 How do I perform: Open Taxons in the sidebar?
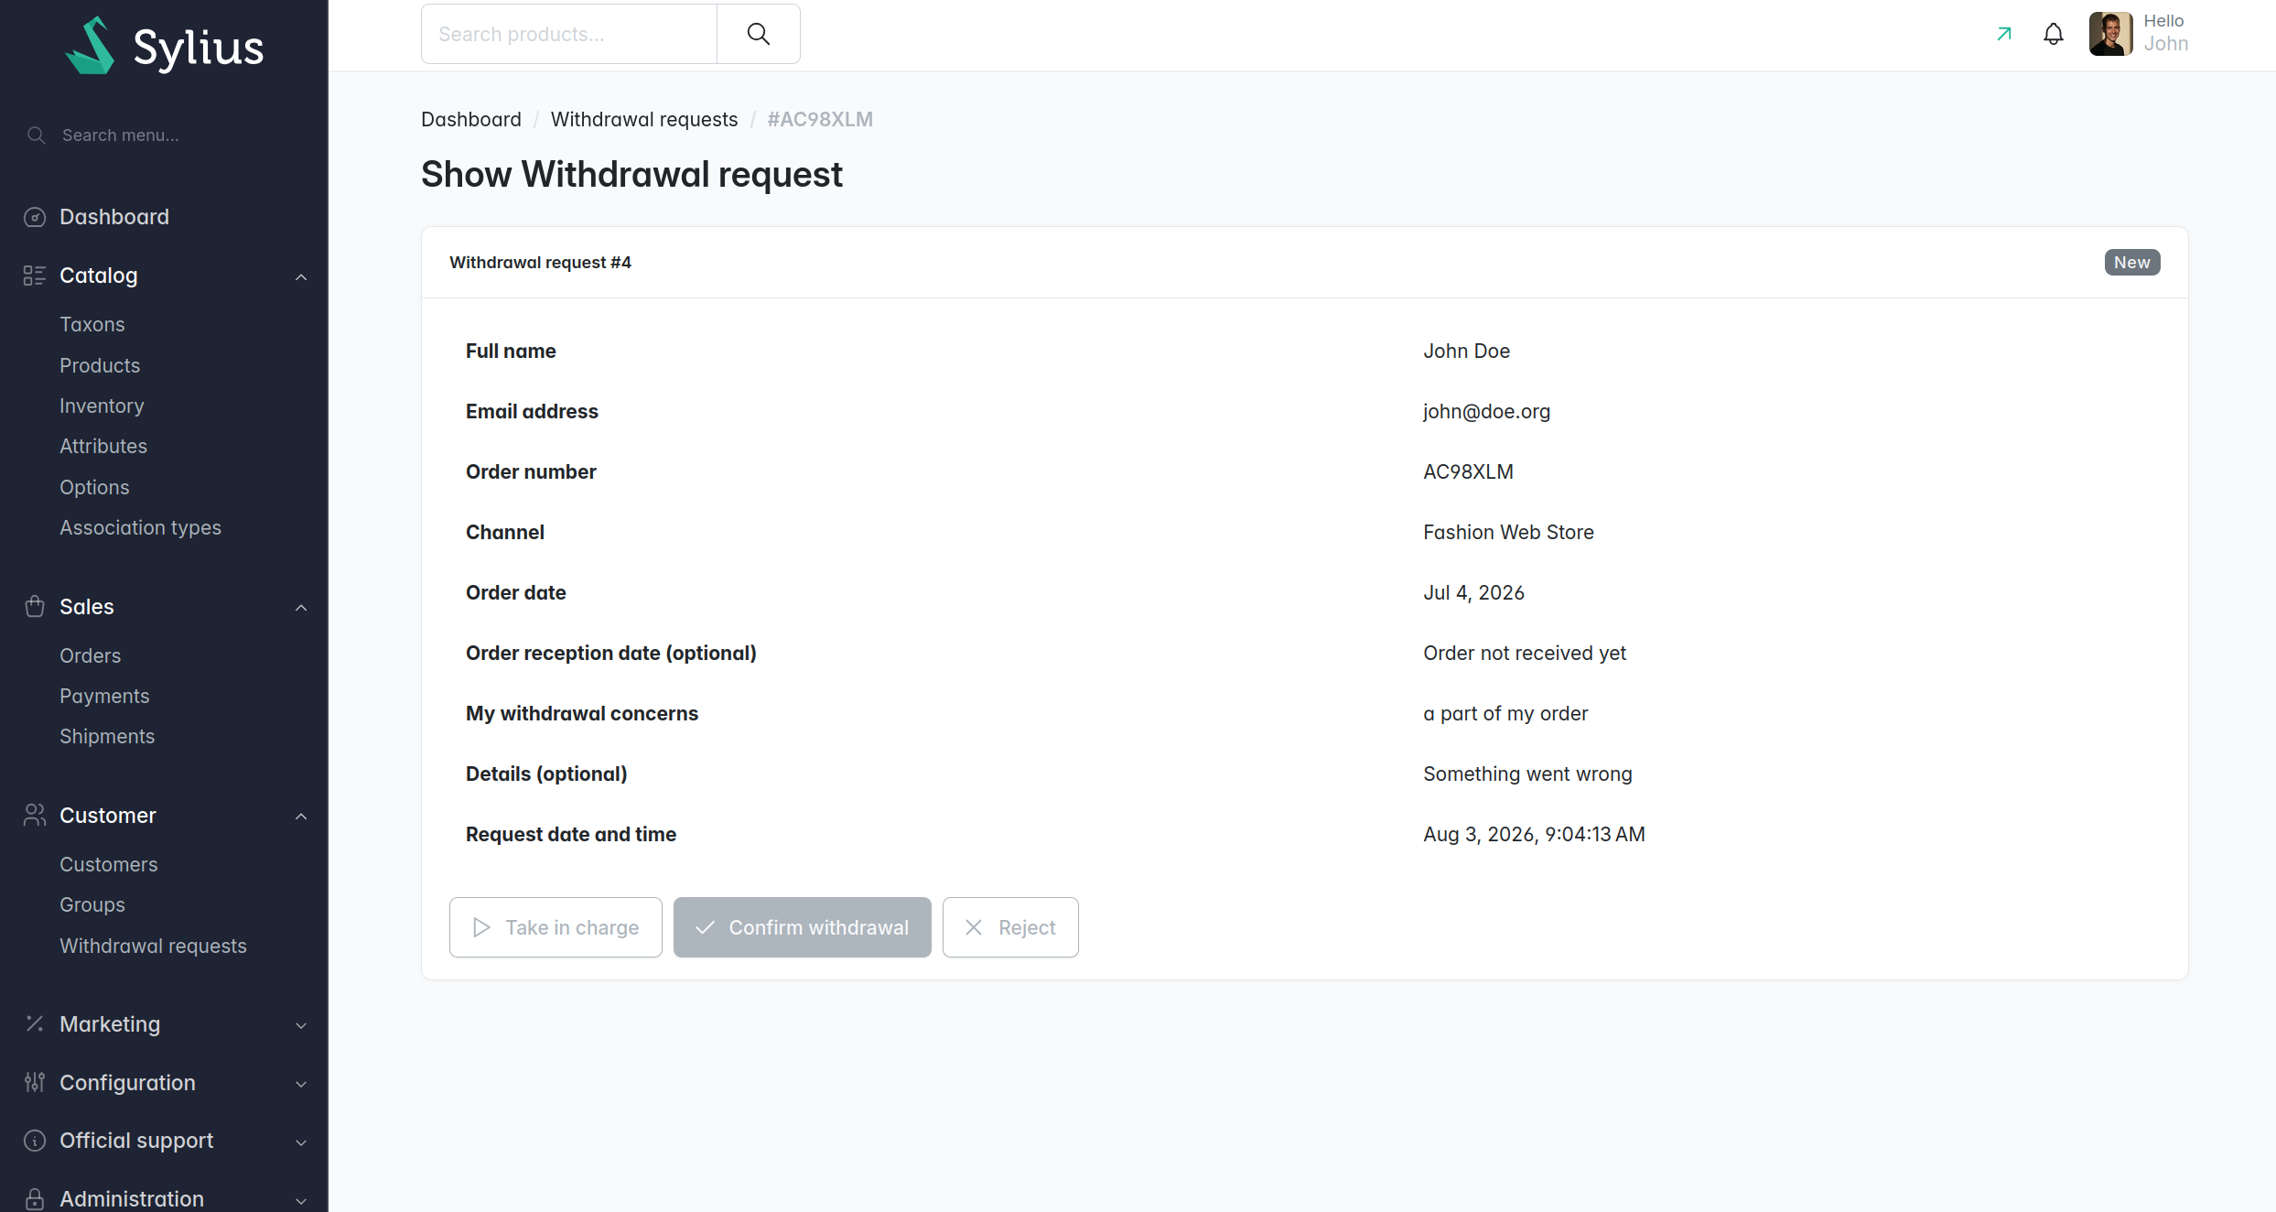[x=92, y=325]
